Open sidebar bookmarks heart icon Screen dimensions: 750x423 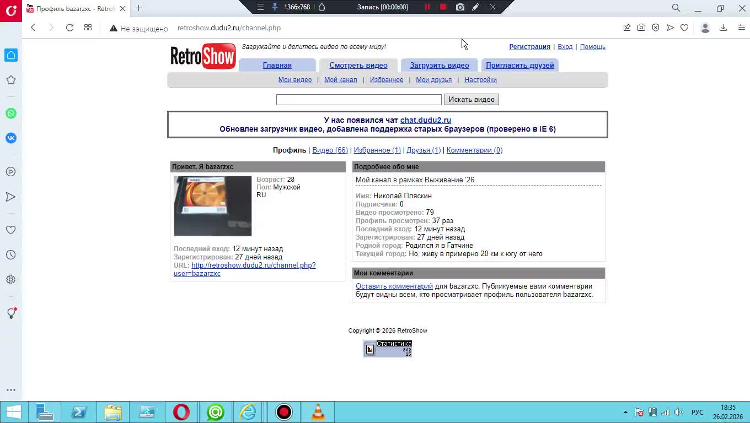(11, 230)
